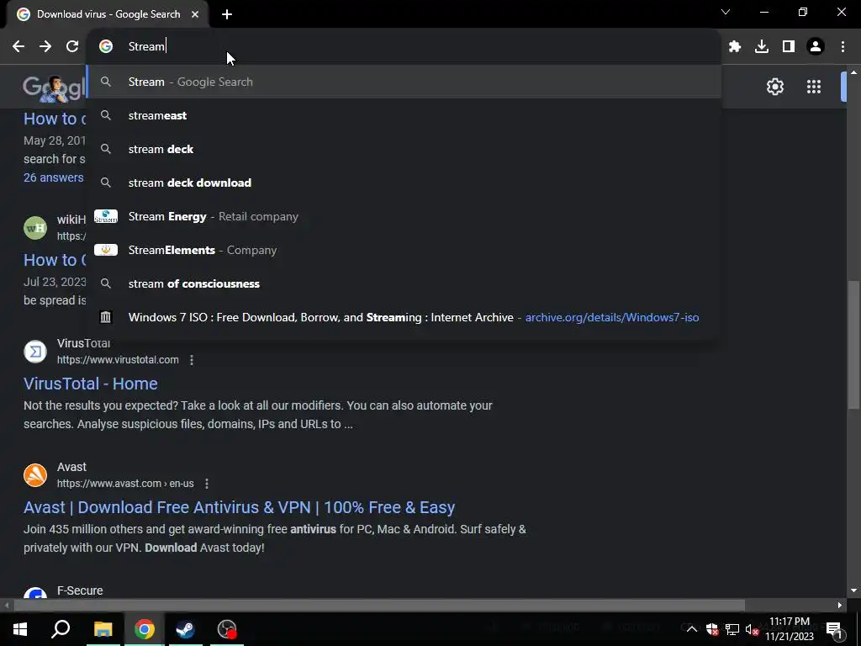Click the vertical page scrollbar thumb
The width and height of the screenshot is (861, 646).
853,344
